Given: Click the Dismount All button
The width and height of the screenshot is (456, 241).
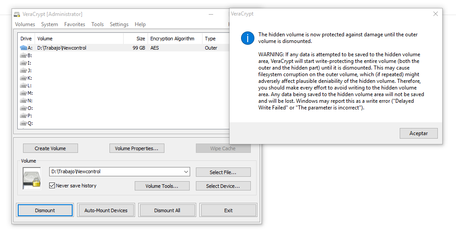Looking at the screenshot, I should 167,210.
